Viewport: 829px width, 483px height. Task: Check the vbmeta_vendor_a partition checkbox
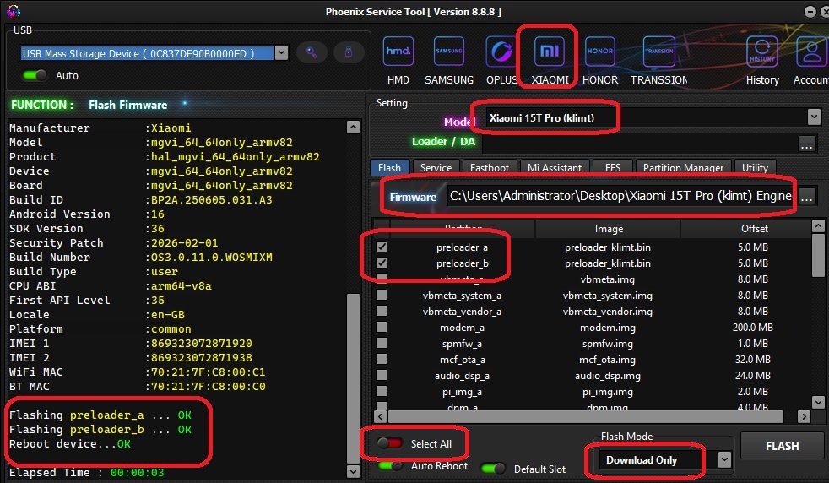[x=382, y=311]
